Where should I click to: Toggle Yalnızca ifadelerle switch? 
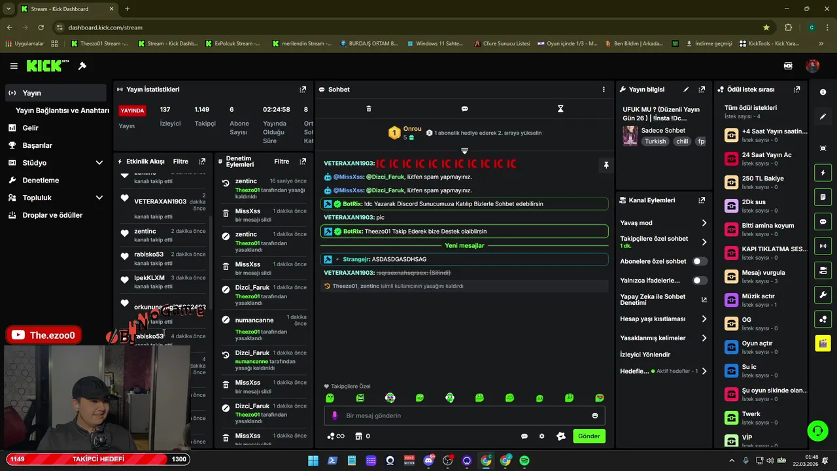(700, 280)
